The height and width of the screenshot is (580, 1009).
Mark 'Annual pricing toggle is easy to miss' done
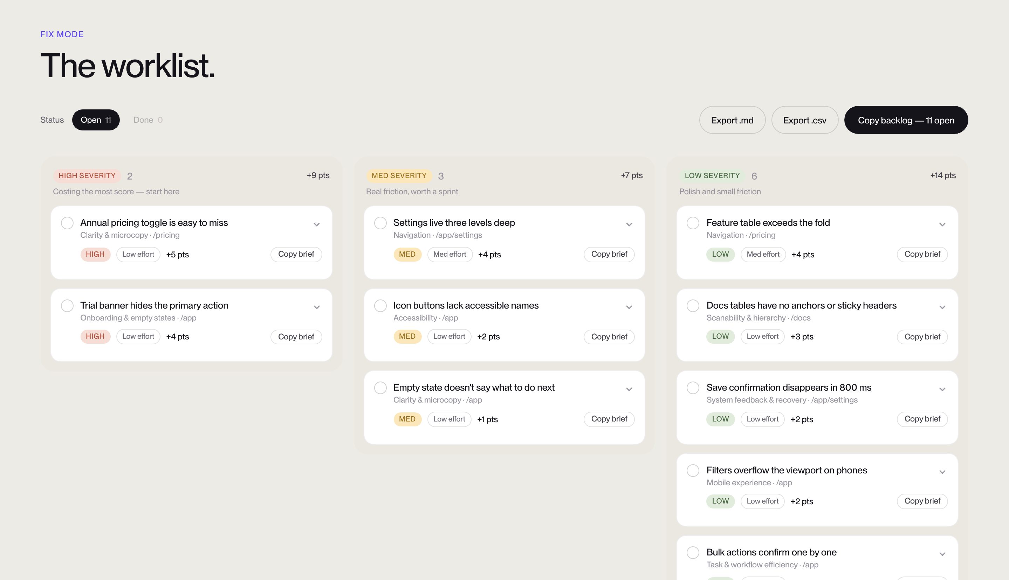pyautogui.click(x=67, y=223)
